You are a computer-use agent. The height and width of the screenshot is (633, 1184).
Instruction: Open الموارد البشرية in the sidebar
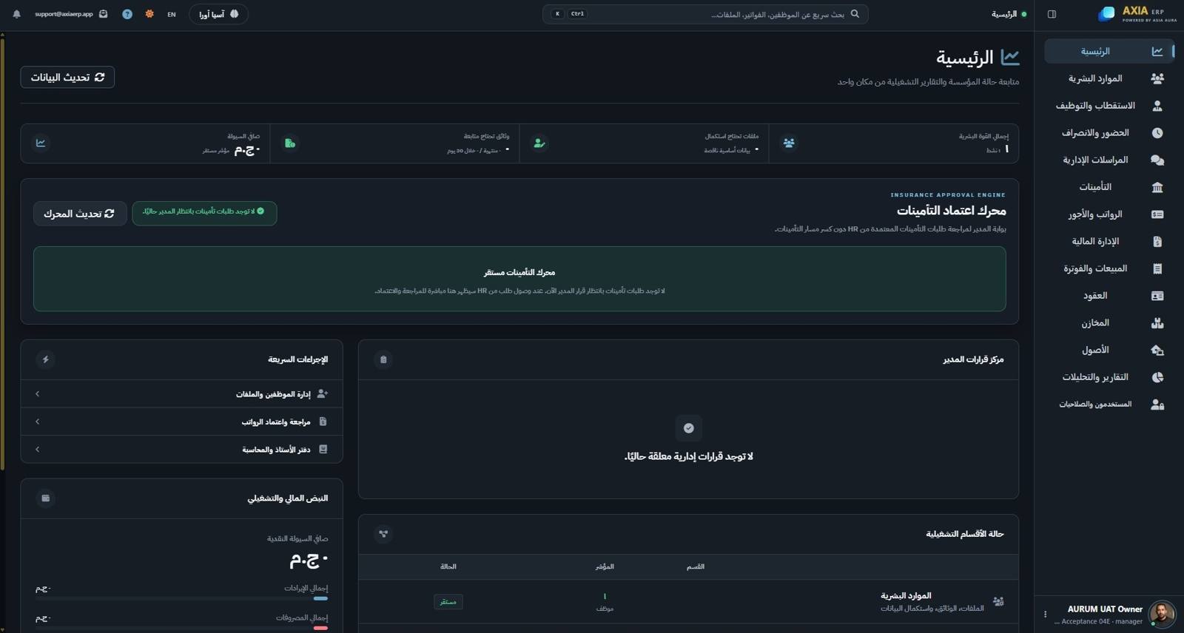point(1109,78)
